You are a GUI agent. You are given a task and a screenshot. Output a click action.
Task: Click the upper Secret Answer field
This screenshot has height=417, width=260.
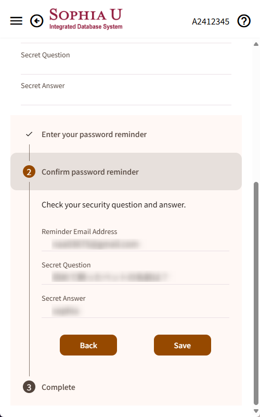tap(126, 90)
